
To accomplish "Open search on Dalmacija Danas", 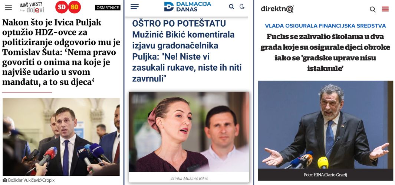I will (x=231, y=7).
